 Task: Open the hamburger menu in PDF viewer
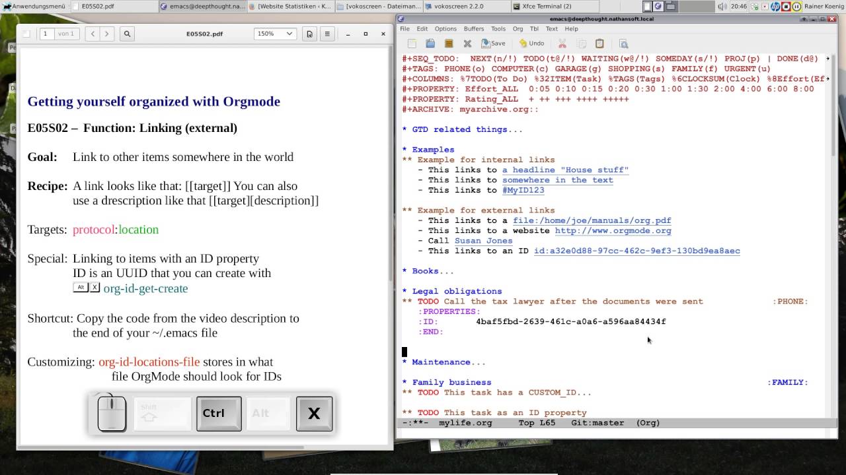click(327, 34)
